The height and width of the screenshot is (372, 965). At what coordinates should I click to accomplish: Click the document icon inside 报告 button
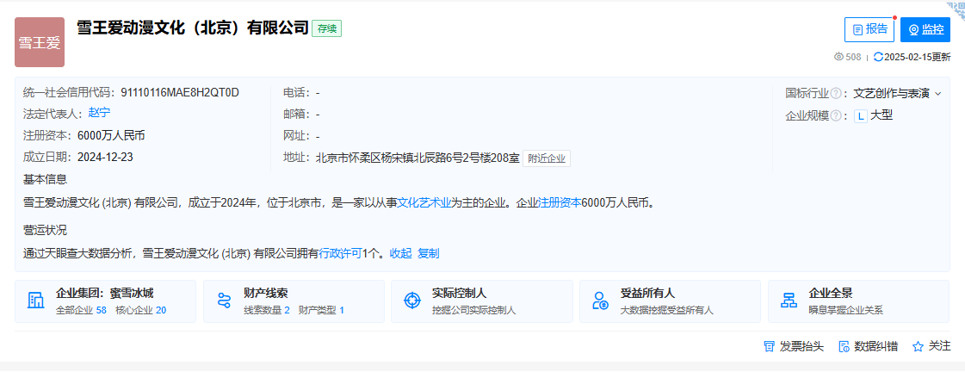point(857,29)
